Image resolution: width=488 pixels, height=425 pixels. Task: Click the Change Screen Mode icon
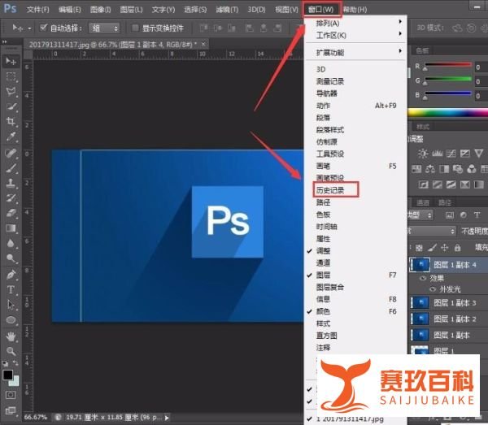coord(11,410)
